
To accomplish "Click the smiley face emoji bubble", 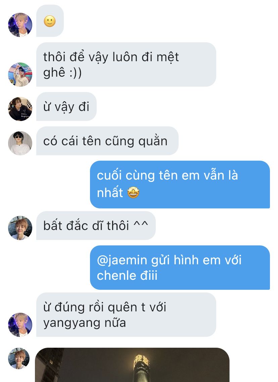I will [x=50, y=21].
